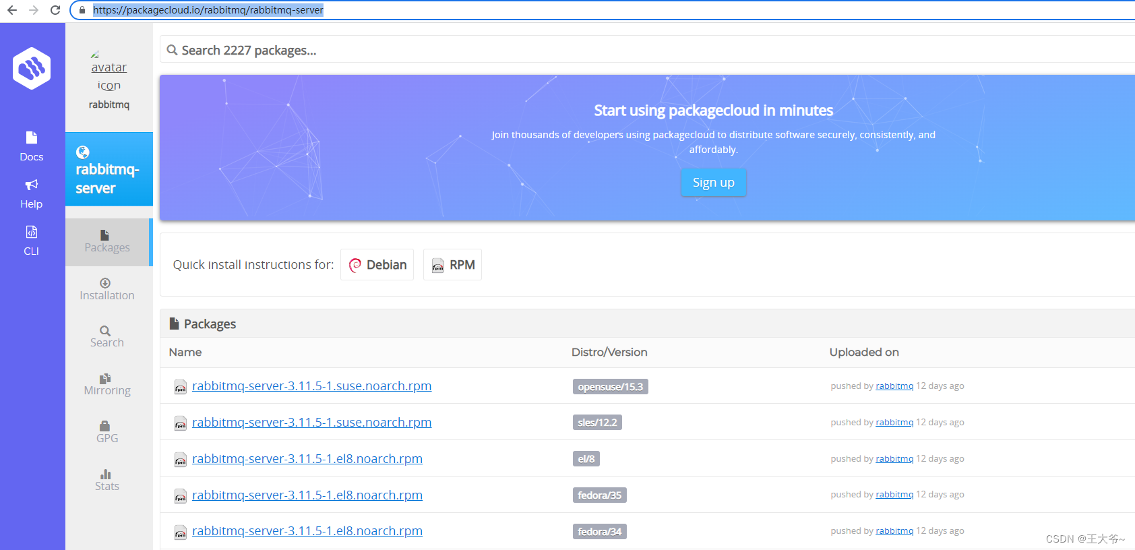The image size is (1135, 550).
Task: Click the sles/12.2 distro badge
Action: coord(597,423)
